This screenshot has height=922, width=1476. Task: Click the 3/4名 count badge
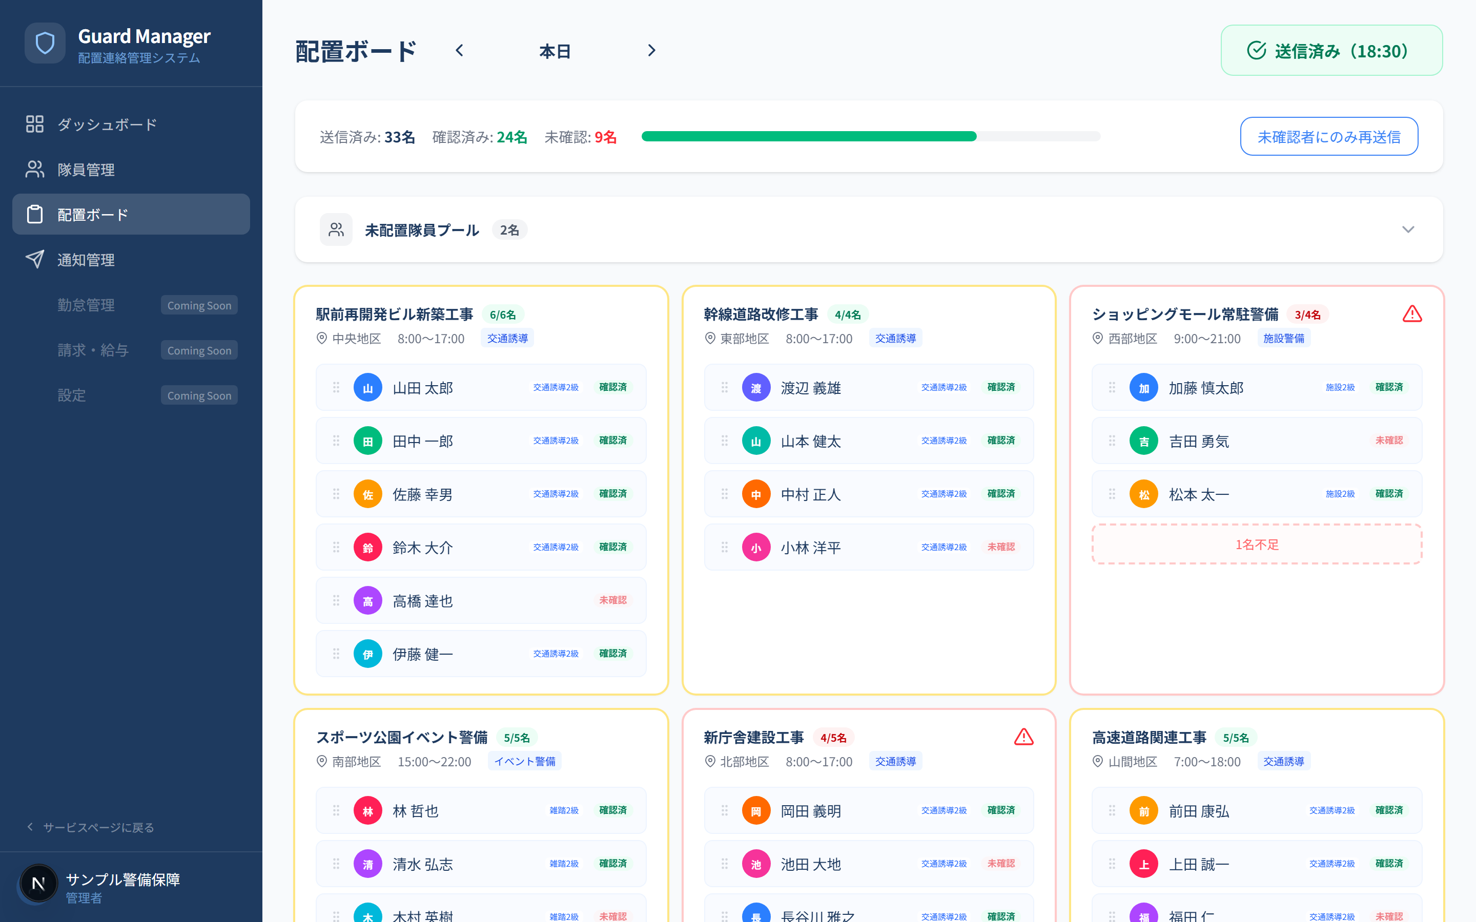click(x=1307, y=315)
